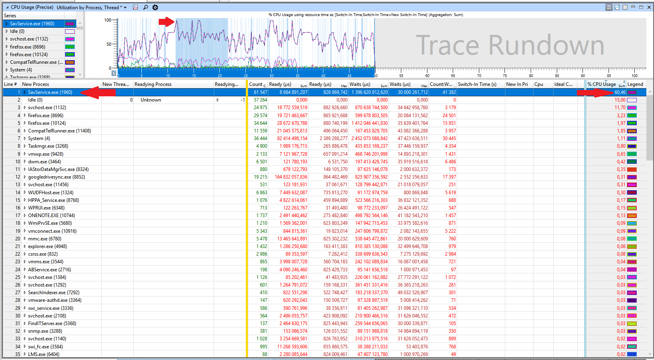
Task: Select ONENOTE.EXE (10744) row
Action: pyautogui.click(x=325, y=216)
